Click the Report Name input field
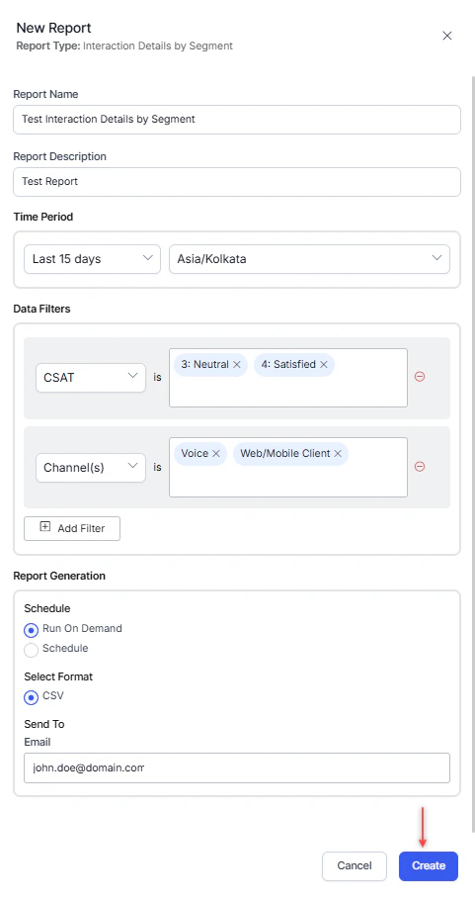The image size is (475, 900). coord(237,120)
